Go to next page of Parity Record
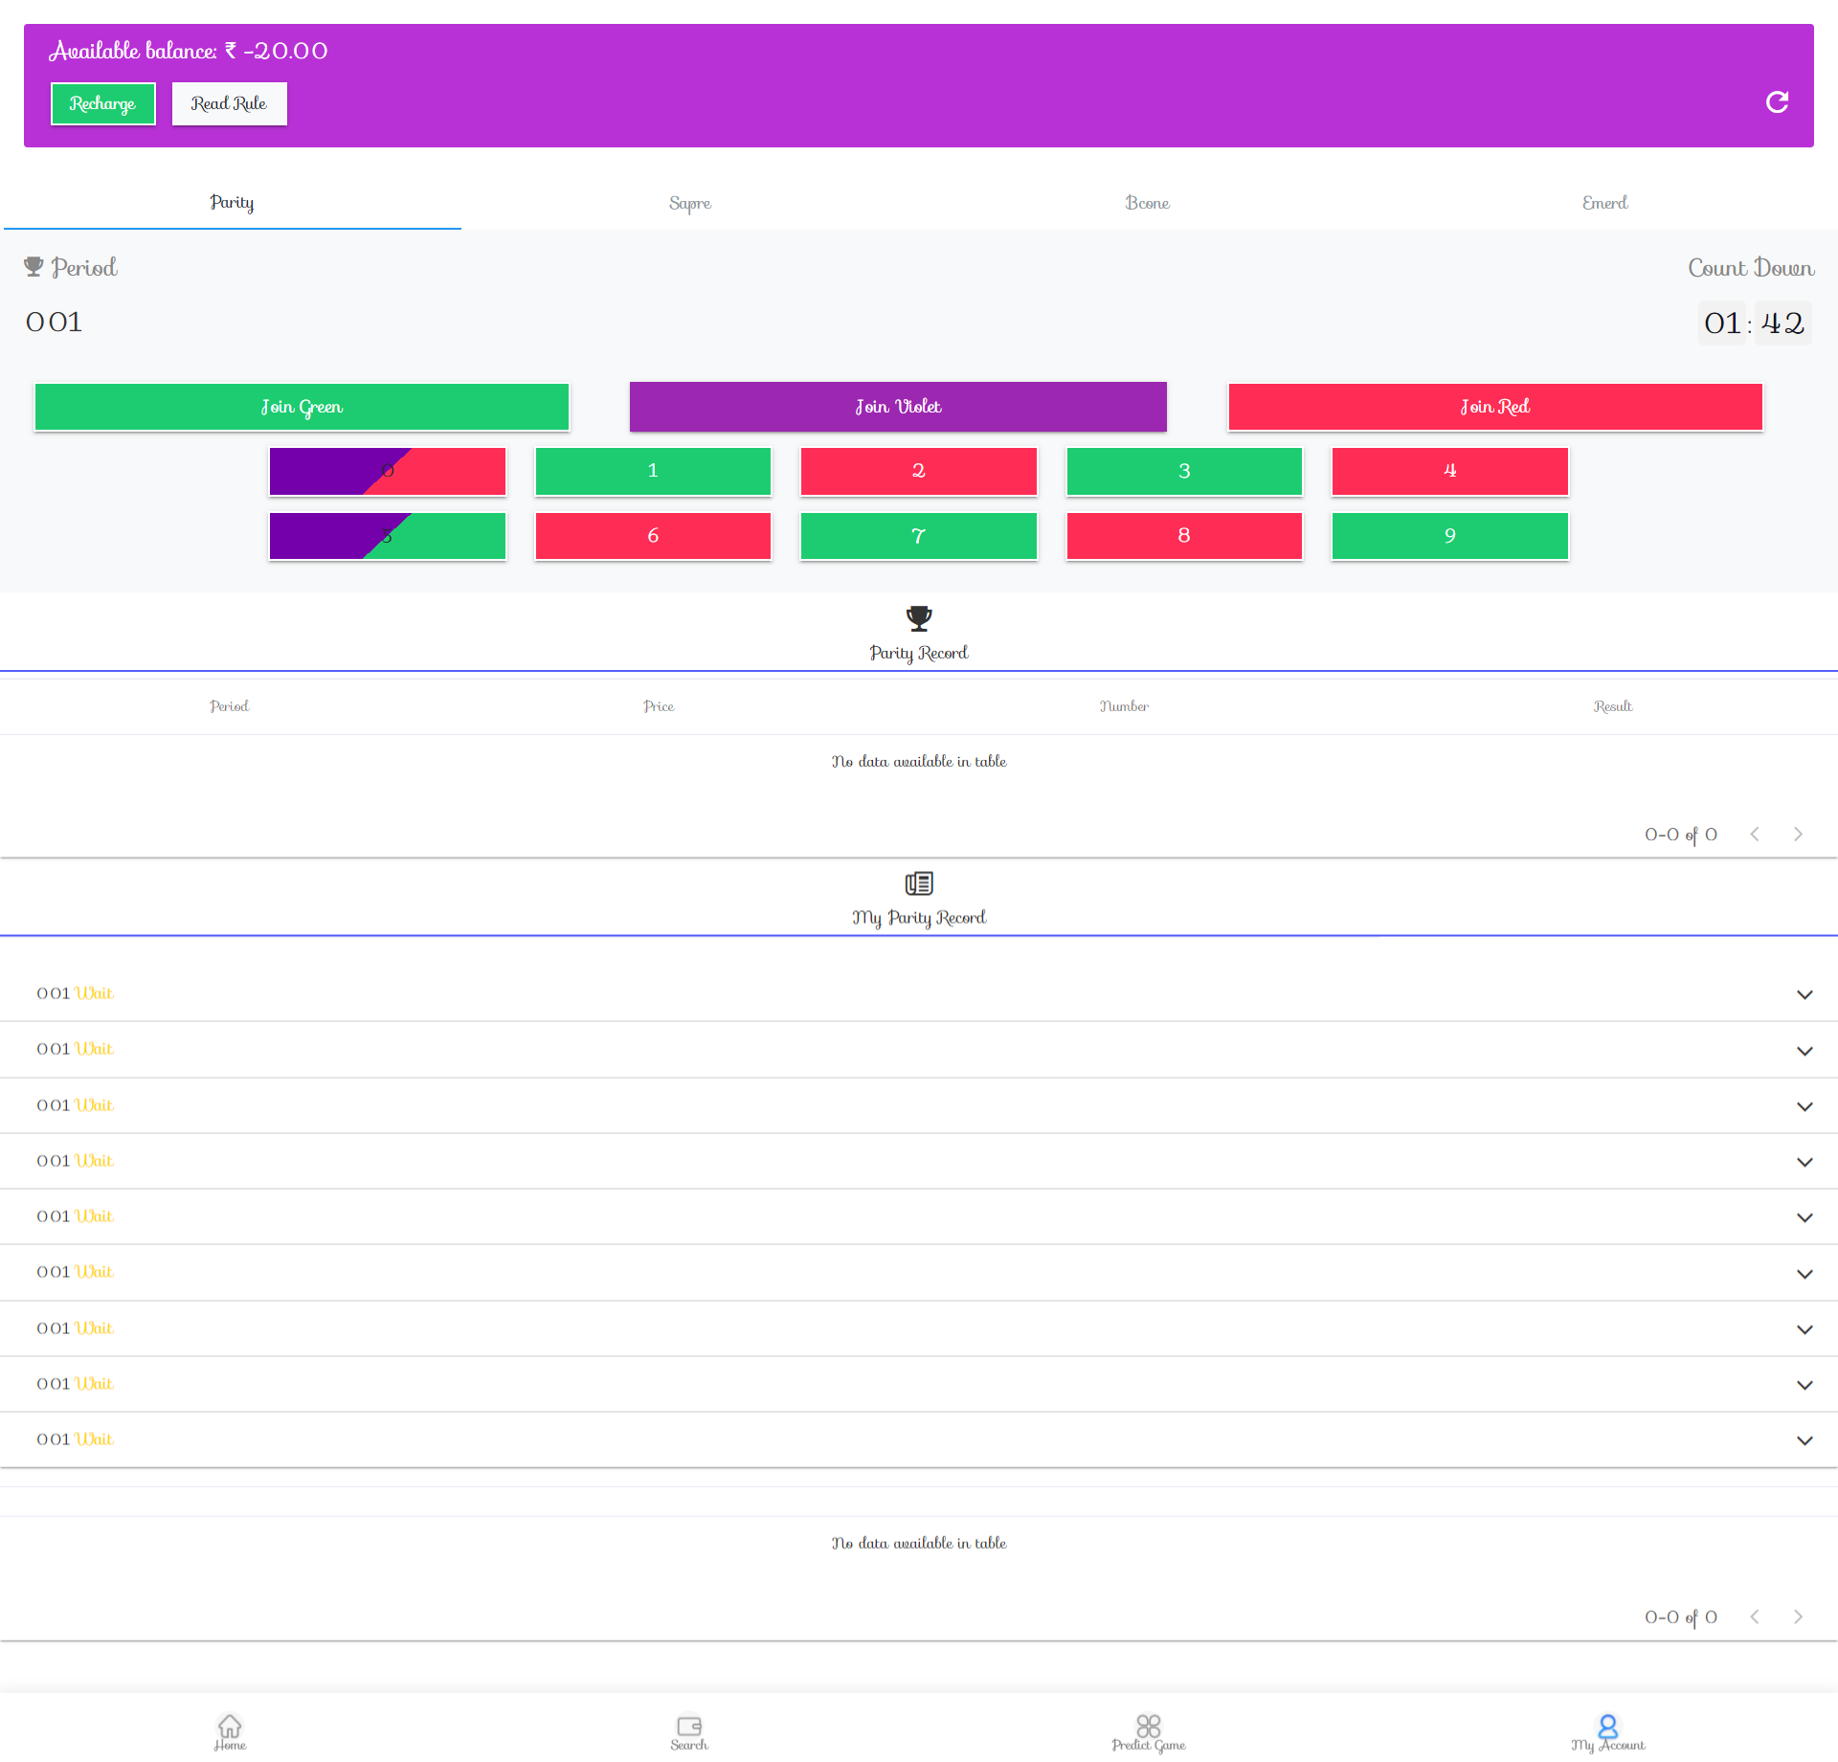1838x1762 pixels. tap(1798, 835)
